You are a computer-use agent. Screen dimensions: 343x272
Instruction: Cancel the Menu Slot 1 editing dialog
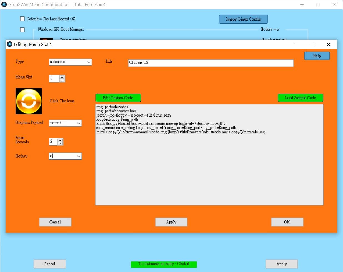point(55,222)
